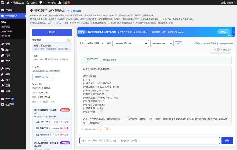The width and height of the screenshot is (237, 150).
Task: Select the 模型设置 submenu item
Action: [6, 27]
